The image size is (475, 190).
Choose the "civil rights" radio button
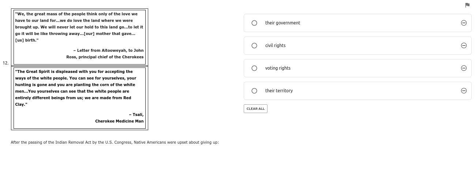pos(254,46)
